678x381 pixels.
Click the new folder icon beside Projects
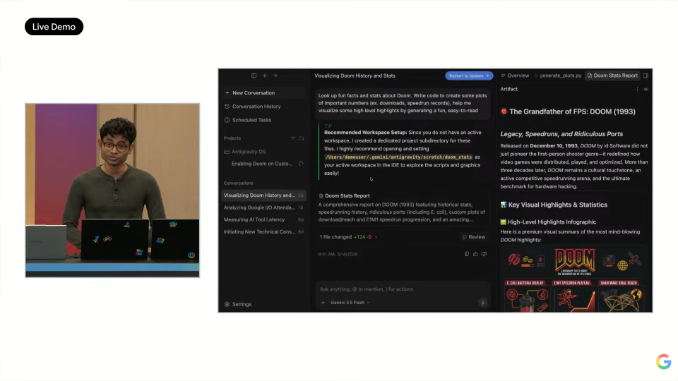pos(302,138)
